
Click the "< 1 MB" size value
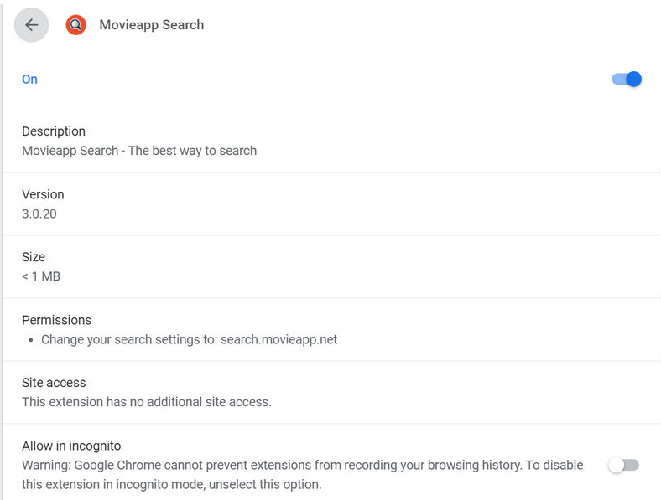[41, 276]
